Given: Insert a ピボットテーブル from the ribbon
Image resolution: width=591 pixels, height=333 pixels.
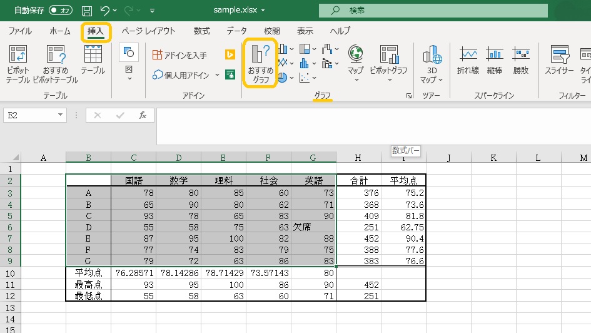Looking at the screenshot, I should click(18, 65).
